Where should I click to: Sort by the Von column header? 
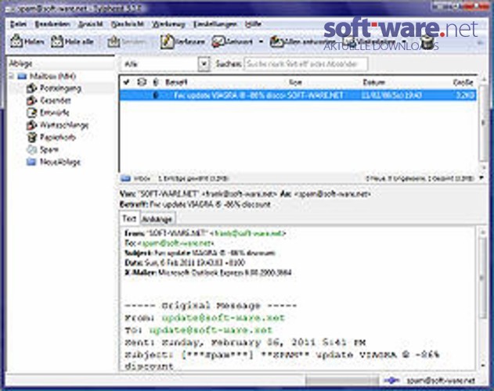pyautogui.click(x=295, y=82)
